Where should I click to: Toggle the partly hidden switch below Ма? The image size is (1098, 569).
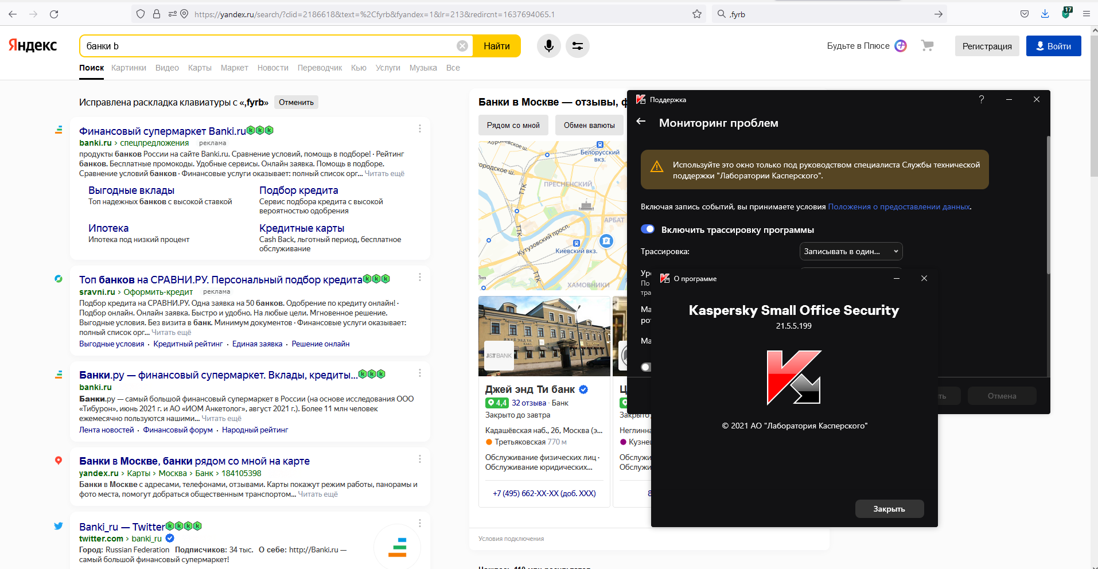point(646,367)
